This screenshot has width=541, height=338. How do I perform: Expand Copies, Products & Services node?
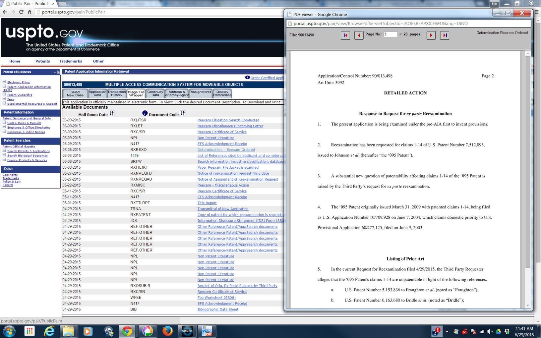4,160
